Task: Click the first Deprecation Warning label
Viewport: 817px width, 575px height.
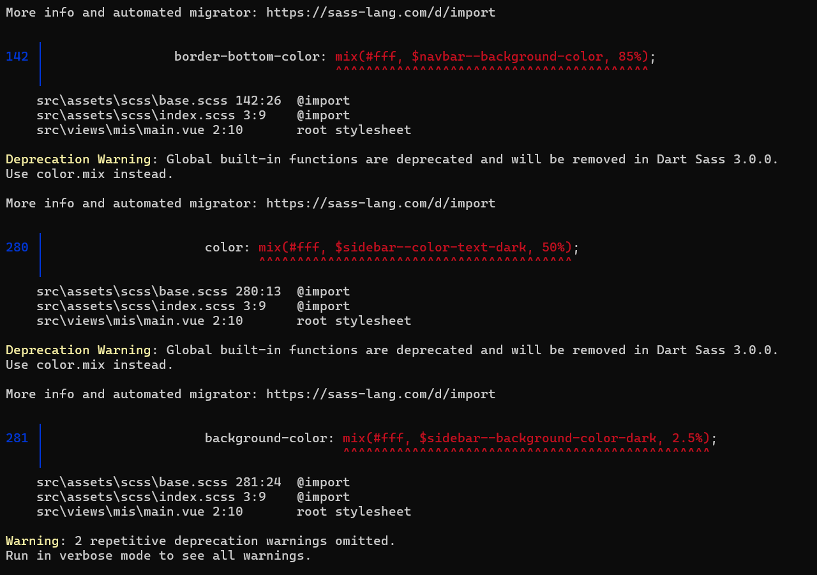Action: [x=79, y=159]
